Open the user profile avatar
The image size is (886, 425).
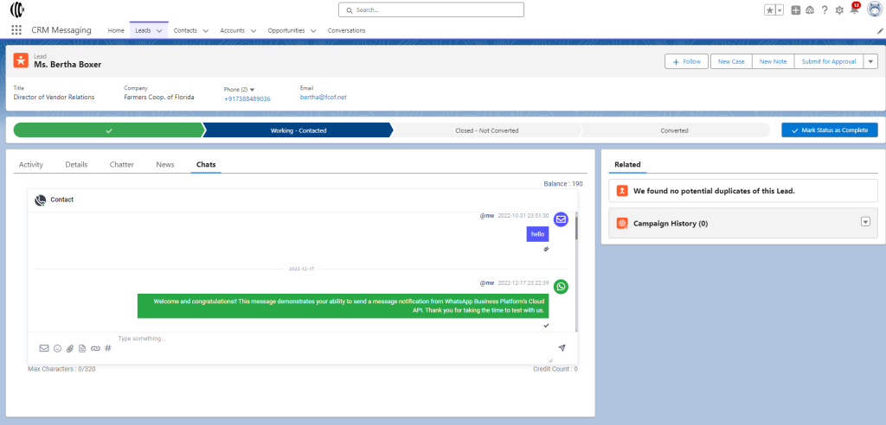click(x=876, y=10)
